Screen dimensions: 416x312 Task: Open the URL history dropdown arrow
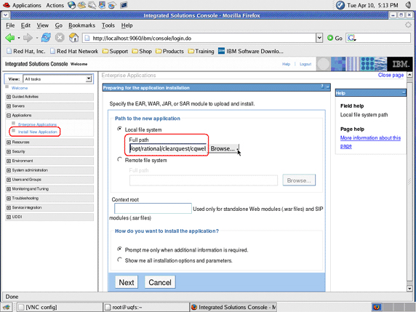[x=319, y=39]
